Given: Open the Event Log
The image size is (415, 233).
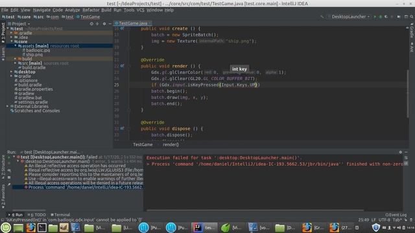Looking at the screenshot, I should pos(396,215).
